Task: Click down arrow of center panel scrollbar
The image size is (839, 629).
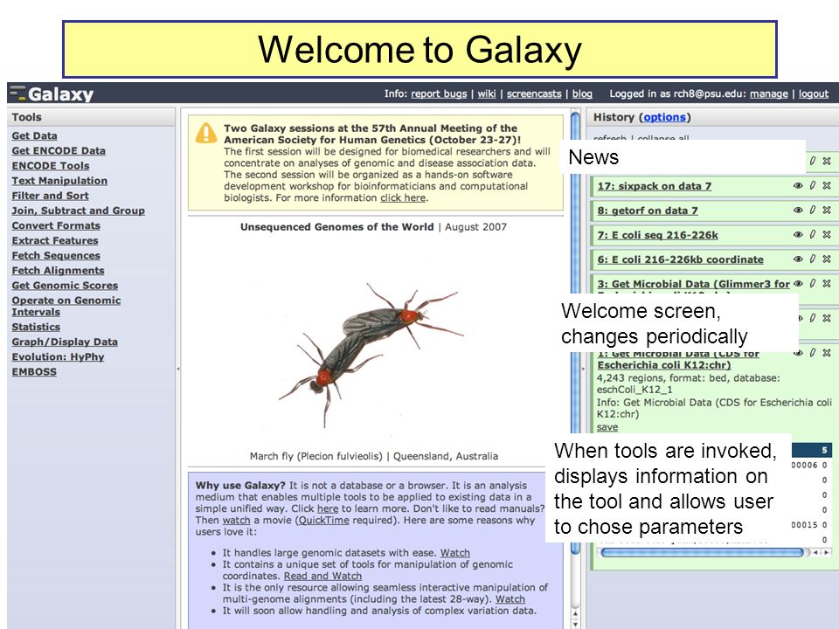Action: (575, 624)
